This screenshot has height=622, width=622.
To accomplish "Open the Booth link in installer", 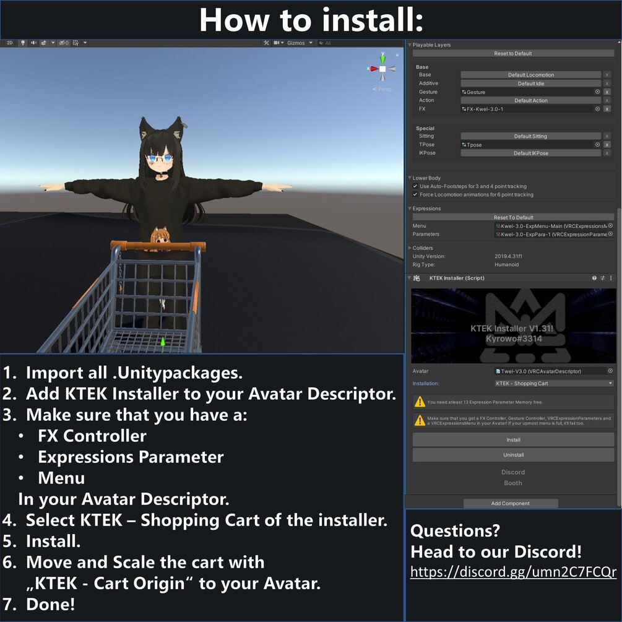I will [513, 483].
